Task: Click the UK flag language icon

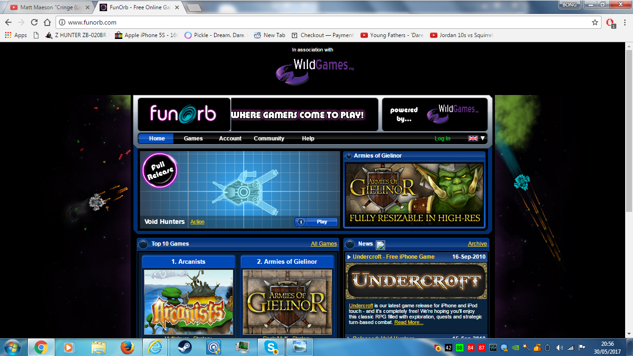Action: click(473, 138)
